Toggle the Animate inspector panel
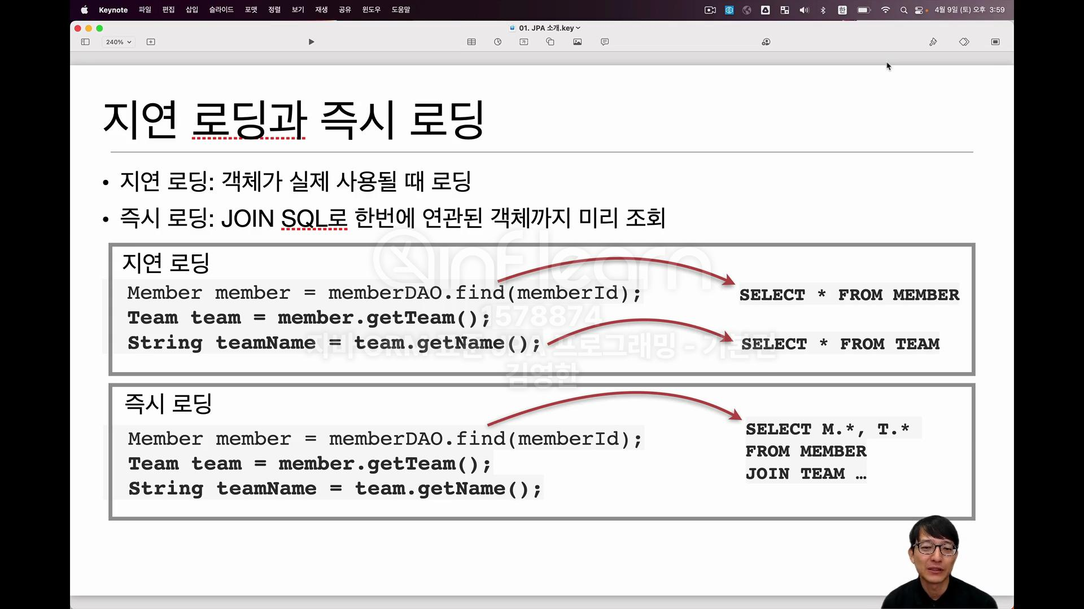Image resolution: width=1084 pixels, height=609 pixels. click(x=964, y=42)
